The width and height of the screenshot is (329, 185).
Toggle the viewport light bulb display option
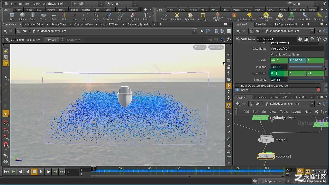point(229,86)
